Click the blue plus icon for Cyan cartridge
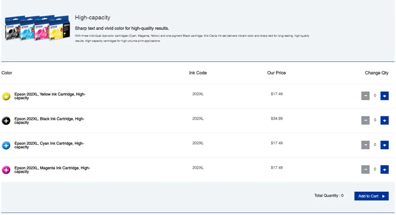 coord(6,145)
